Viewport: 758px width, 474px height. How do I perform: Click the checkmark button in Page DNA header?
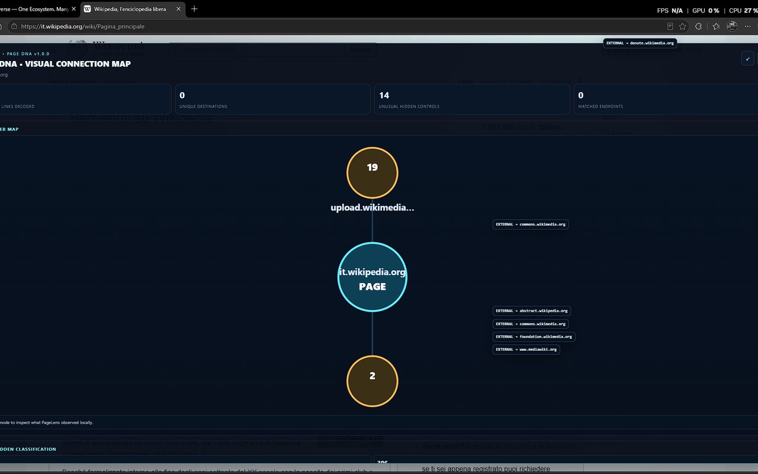point(748,59)
